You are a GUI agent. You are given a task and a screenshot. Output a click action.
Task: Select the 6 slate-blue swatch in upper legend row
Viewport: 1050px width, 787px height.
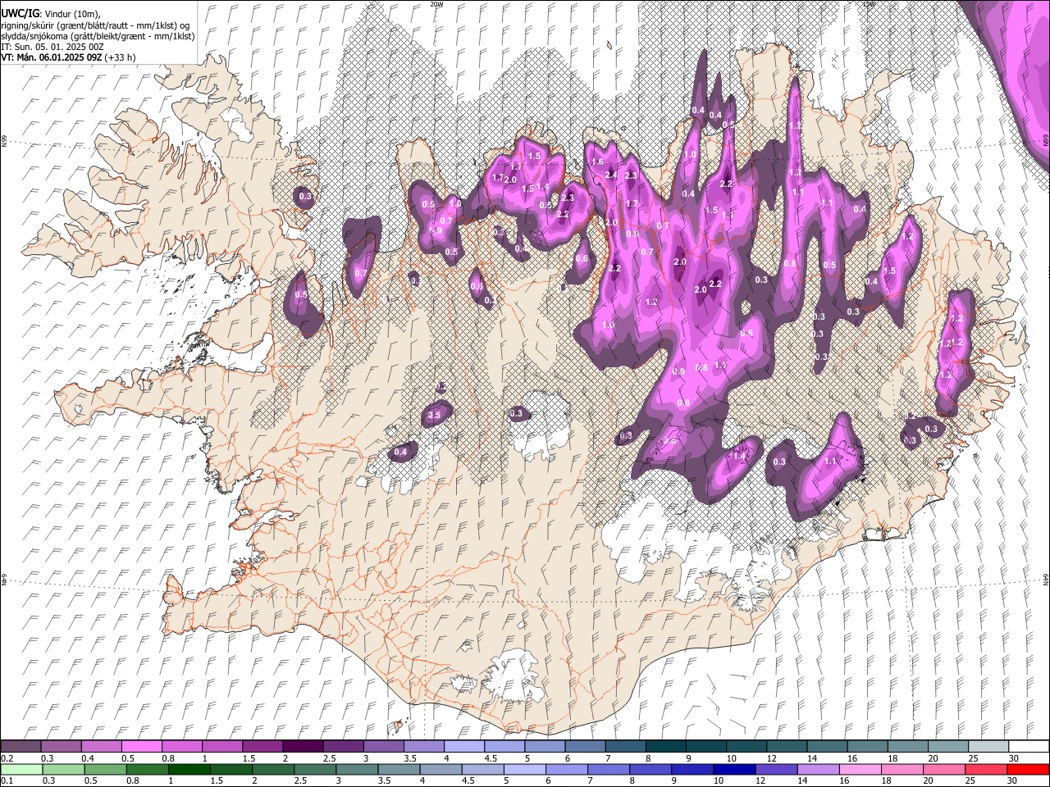(x=584, y=746)
